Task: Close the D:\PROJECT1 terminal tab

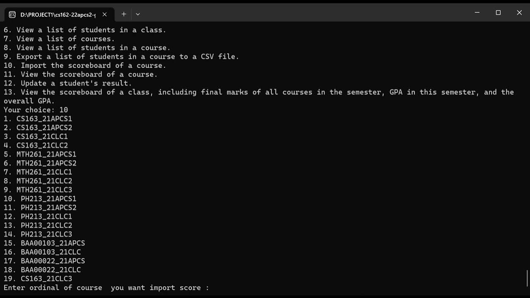Action: (105, 14)
